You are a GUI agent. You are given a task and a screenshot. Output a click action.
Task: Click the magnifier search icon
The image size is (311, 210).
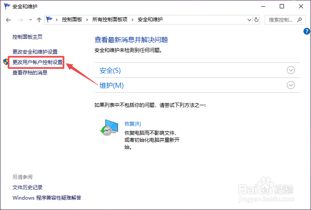pos(299,20)
